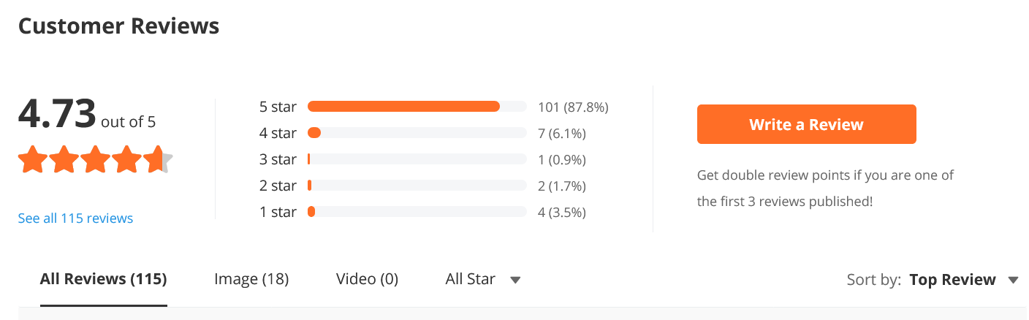Image resolution: width=1029 pixels, height=320 pixels.
Task: Click the partially filled fifth star
Action: (159, 159)
